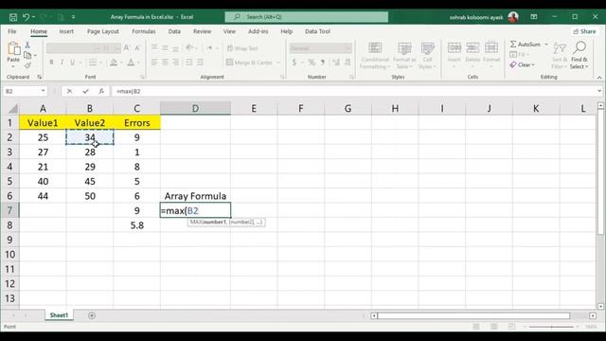Screen dimensions: 606x341
Task: Click the Merge & Center button
Action: click(x=250, y=63)
